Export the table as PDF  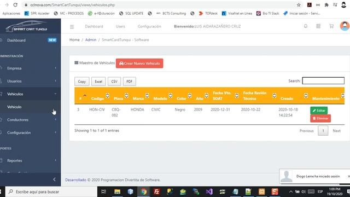(130, 82)
